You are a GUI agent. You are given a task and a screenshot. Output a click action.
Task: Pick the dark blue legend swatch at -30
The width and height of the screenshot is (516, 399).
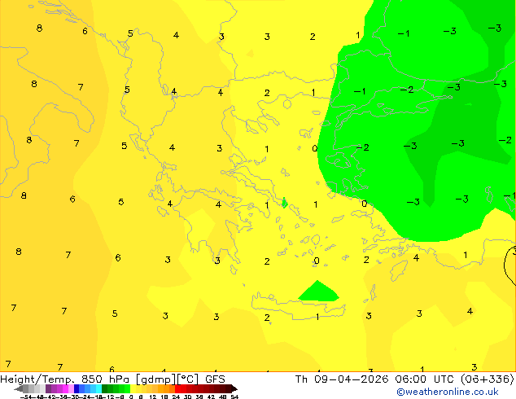[x=77, y=388]
